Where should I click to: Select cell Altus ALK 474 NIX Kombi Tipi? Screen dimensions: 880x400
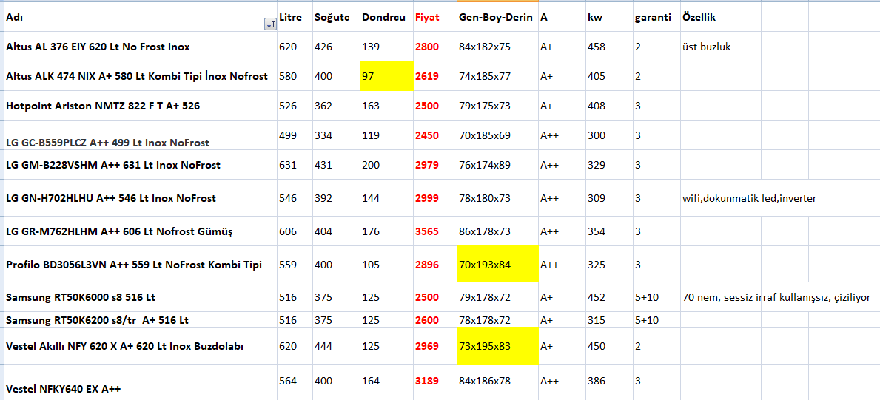click(141, 75)
